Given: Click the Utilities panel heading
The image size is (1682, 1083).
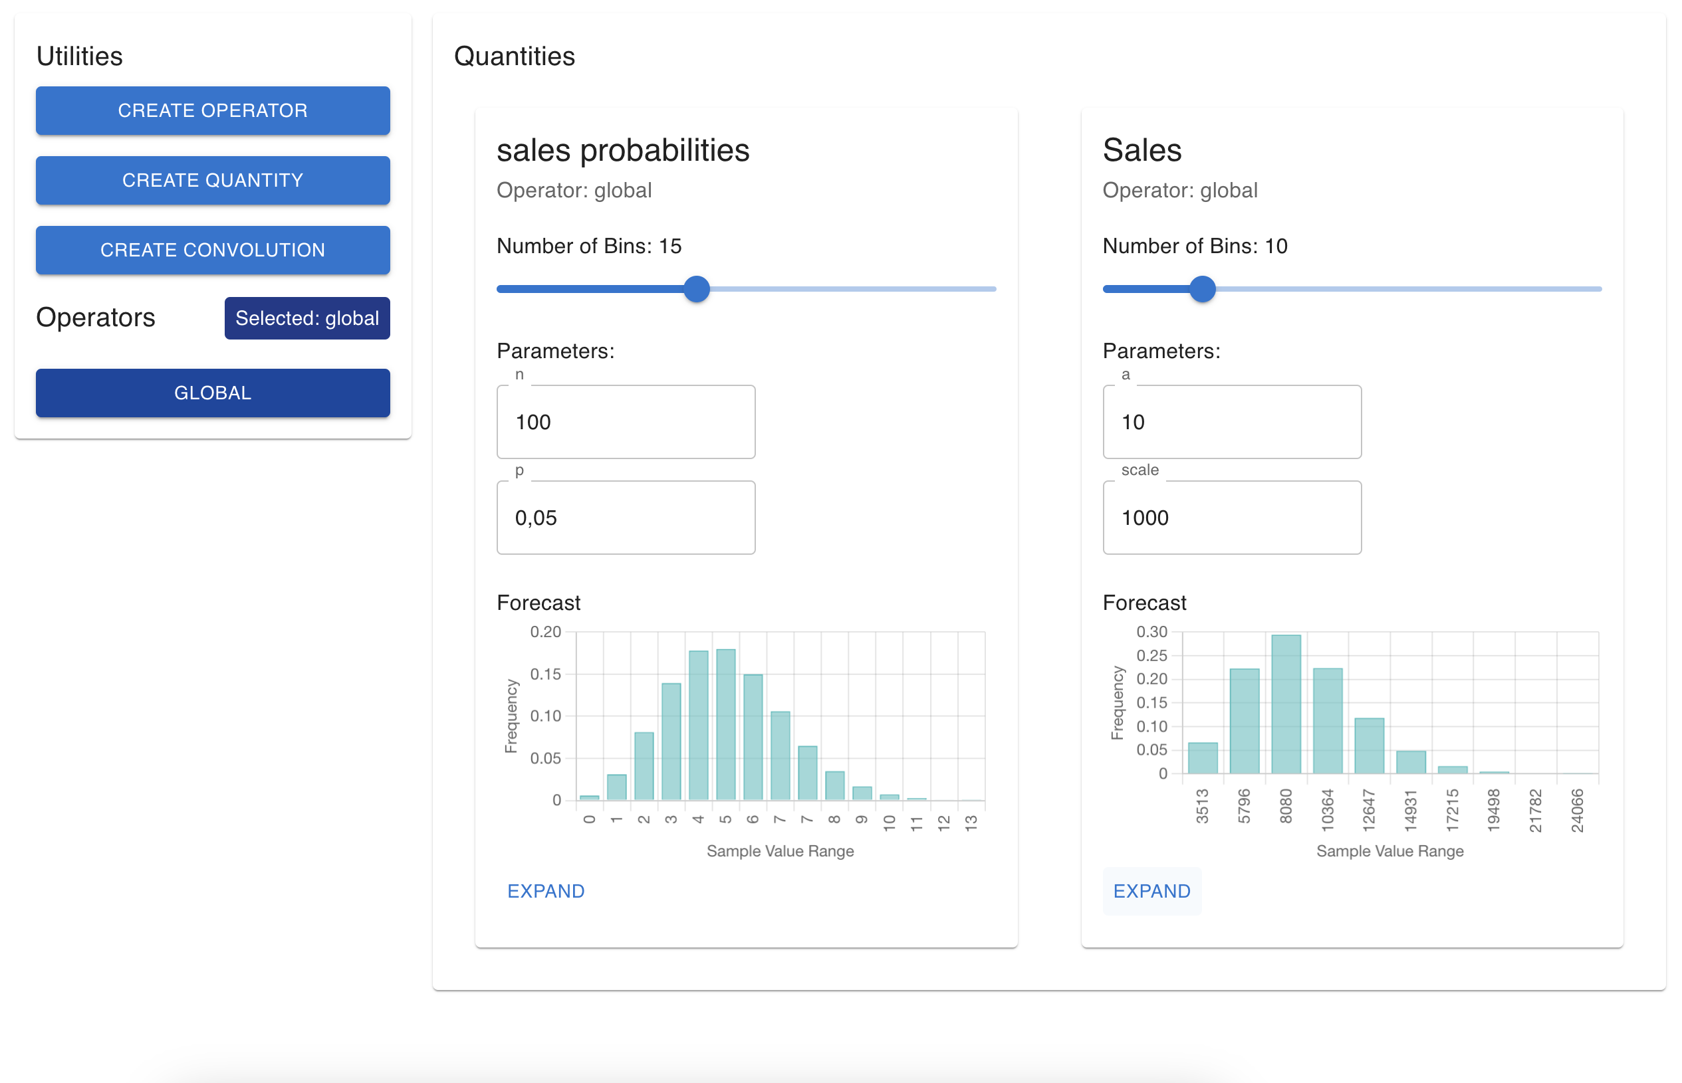Looking at the screenshot, I should [x=80, y=56].
